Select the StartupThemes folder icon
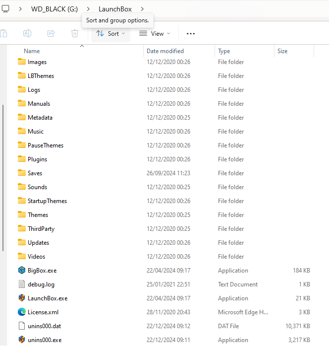 pyautogui.click(x=22, y=201)
